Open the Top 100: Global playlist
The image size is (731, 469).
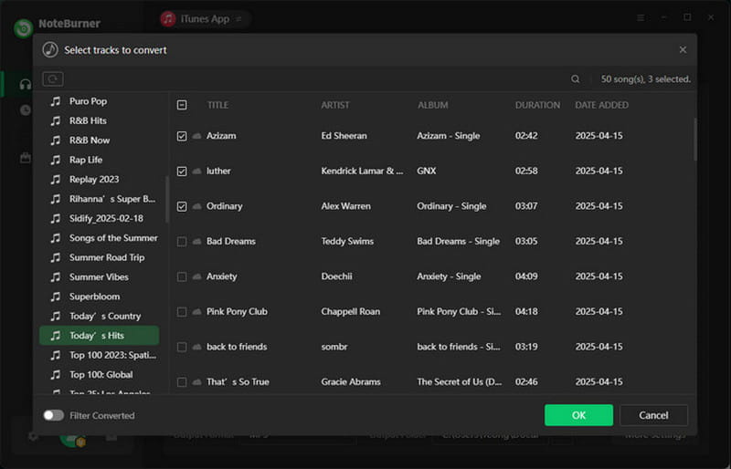pos(100,375)
